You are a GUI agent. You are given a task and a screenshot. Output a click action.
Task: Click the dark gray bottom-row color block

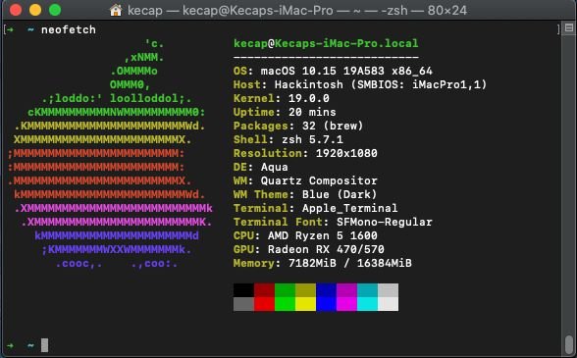[243, 304]
